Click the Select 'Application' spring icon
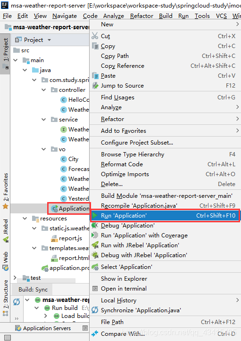Screen dimensions: 241x341 click(95, 267)
